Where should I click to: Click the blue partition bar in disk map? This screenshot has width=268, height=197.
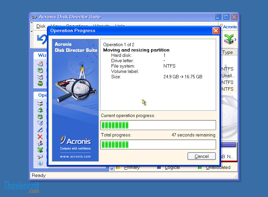pos(228,145)
